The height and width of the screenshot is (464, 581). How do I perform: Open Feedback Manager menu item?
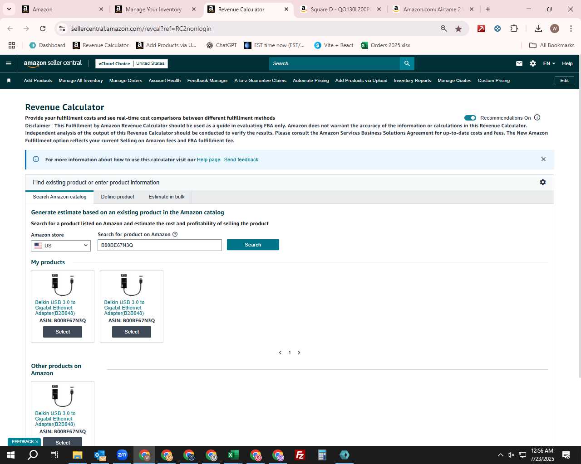click(207, 81)
